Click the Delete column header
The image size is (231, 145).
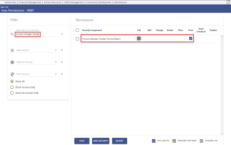[x=170, y=30]
